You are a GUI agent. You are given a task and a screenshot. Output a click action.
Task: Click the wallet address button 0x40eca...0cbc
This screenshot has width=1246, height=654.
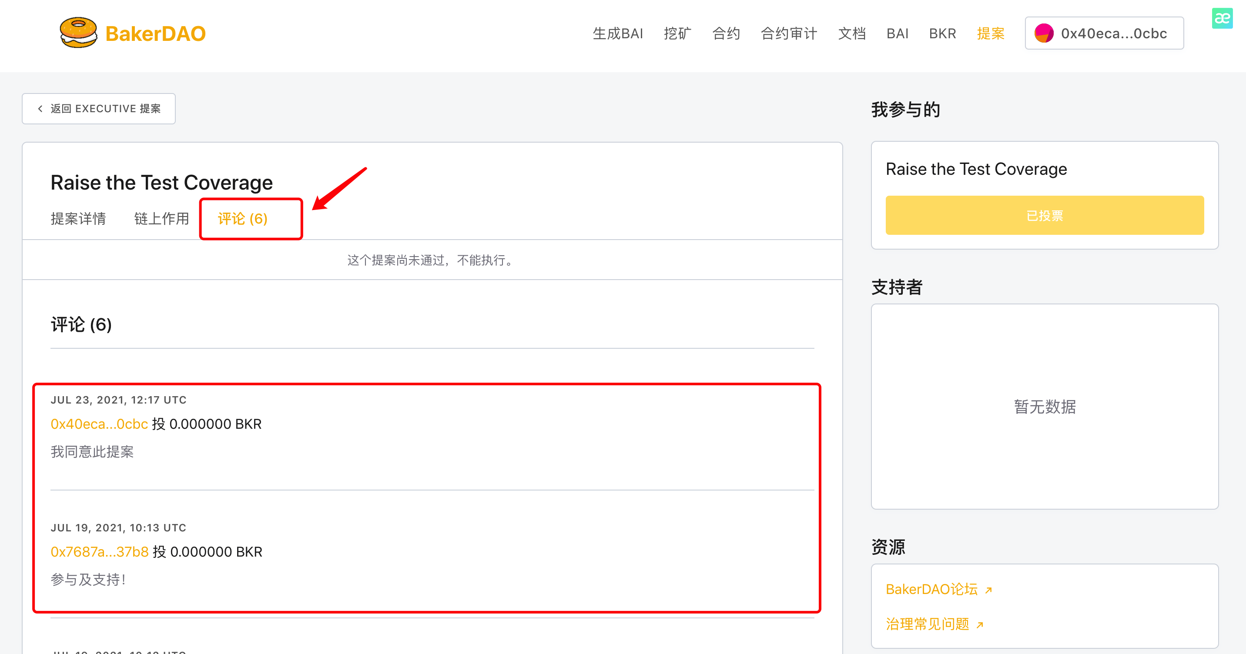(1104, 33)
